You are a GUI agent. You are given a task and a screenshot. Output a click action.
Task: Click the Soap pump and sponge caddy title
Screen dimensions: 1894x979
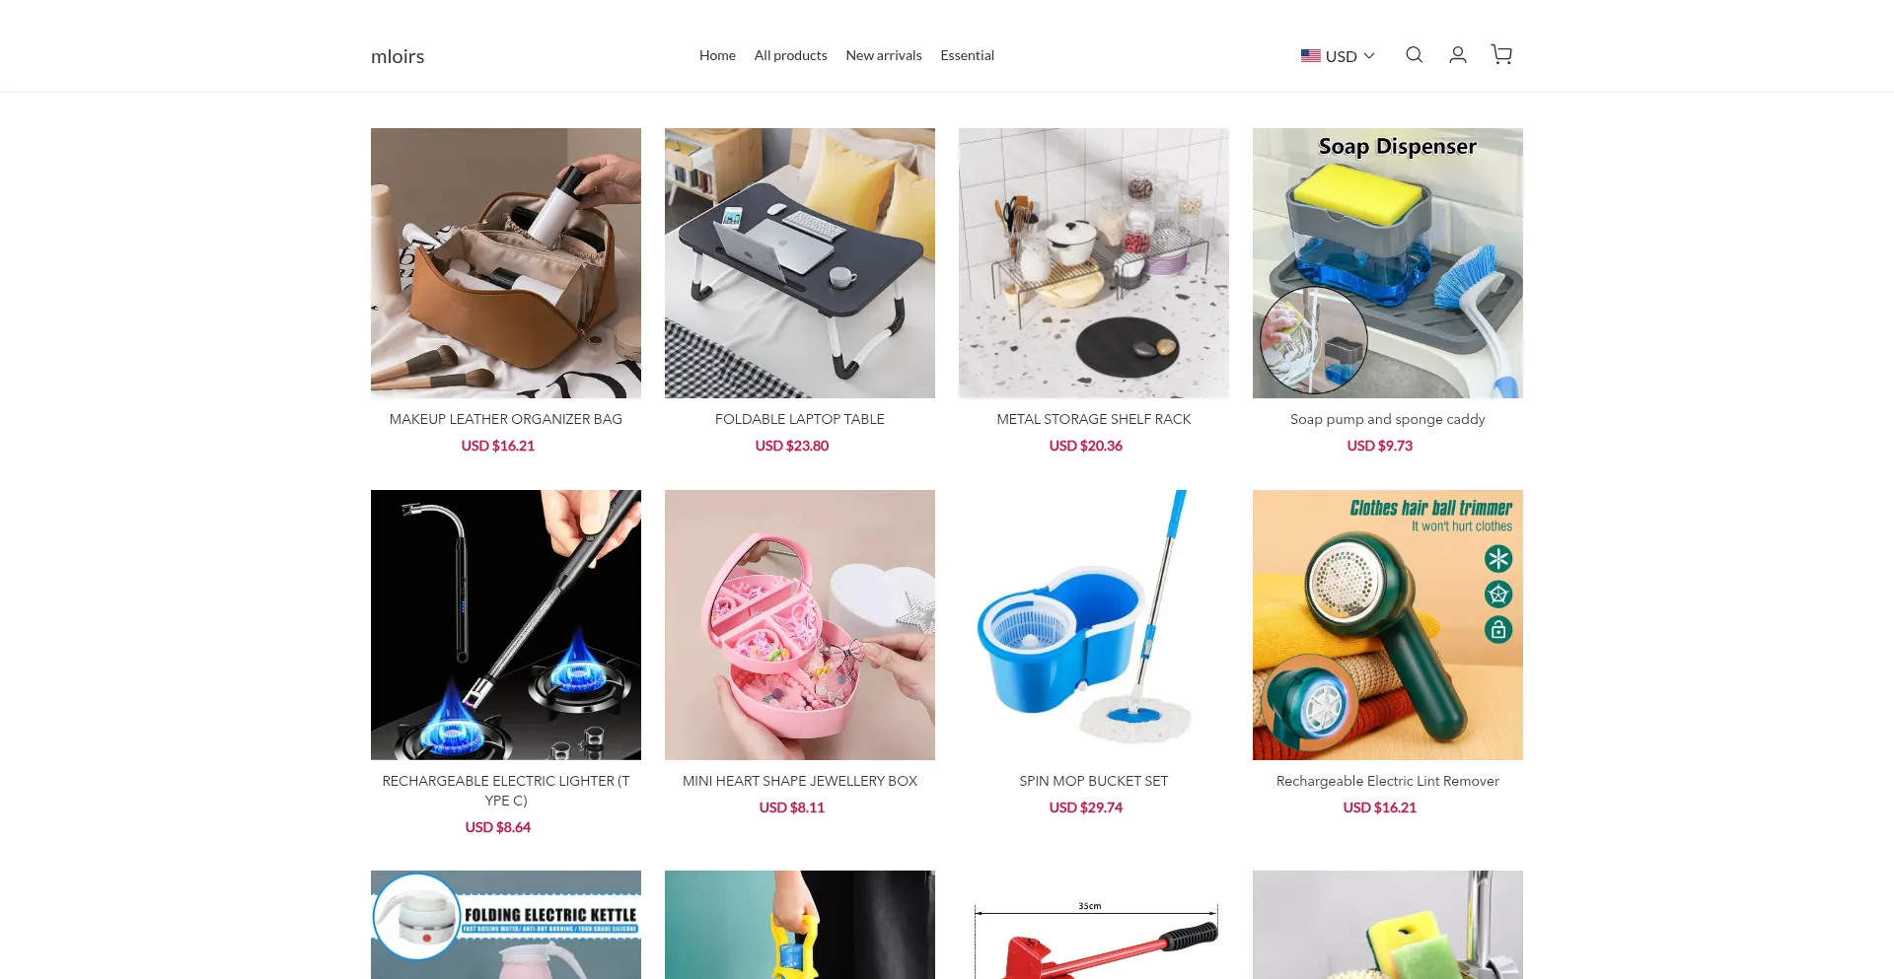(1388, 419)
